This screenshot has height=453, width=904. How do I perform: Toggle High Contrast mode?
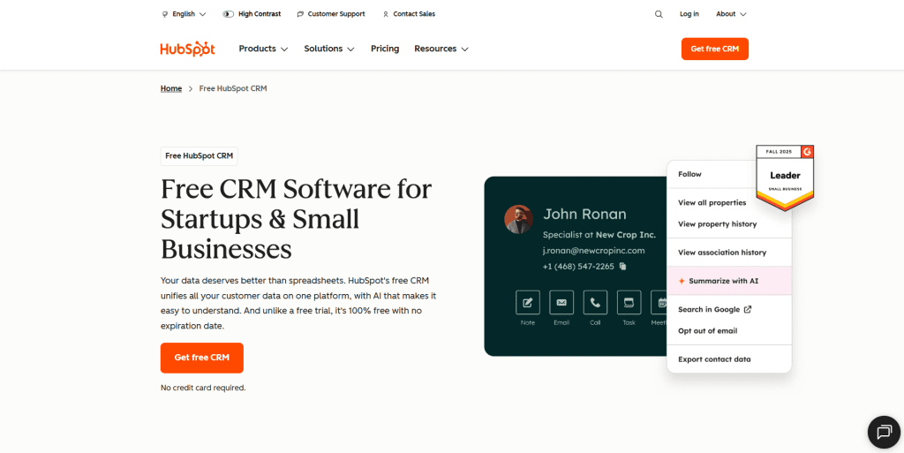pos(252,14)
